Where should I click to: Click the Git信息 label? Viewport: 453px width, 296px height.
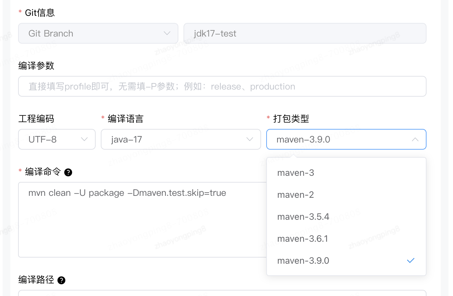pos(40,13)
